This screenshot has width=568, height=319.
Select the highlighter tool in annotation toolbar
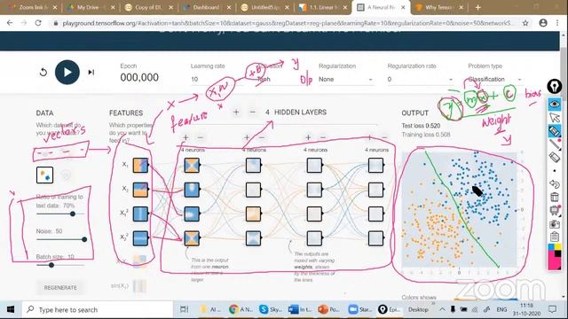[x=554, y=131]
